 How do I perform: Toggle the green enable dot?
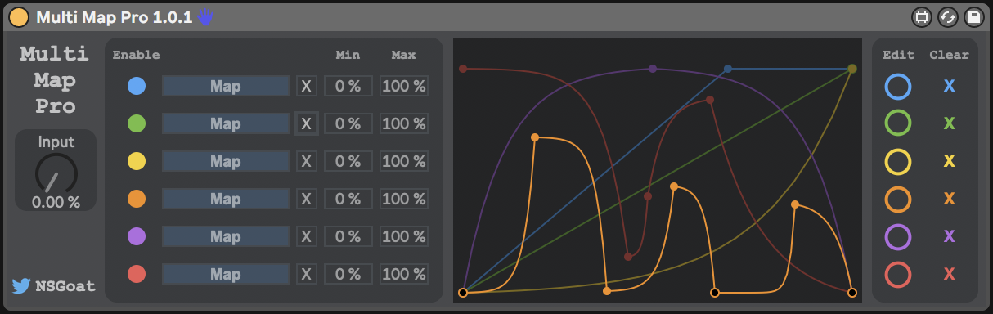137,123
